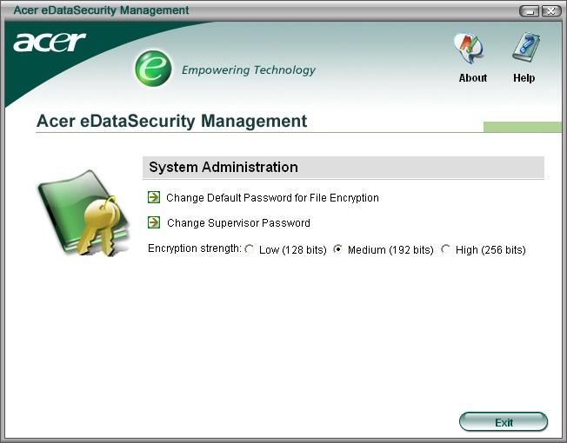Viewport: 567px width, 443px height.
Task: Click the Empowering Technology slogan text
Action: [x=249, y=70]
